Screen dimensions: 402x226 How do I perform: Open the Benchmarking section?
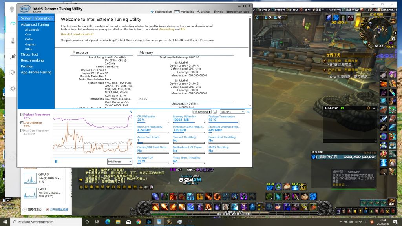point(32,60)
